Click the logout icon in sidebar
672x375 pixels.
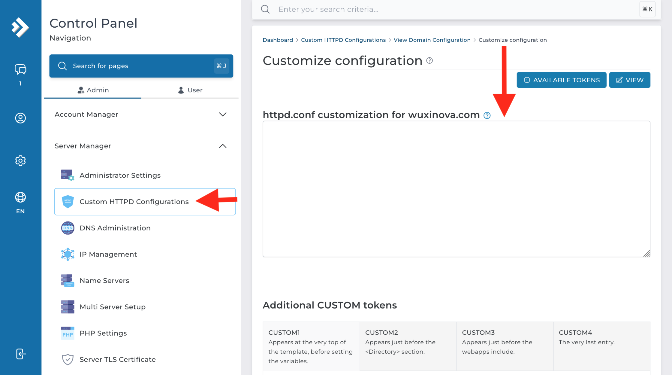click(x=21, y=354)
